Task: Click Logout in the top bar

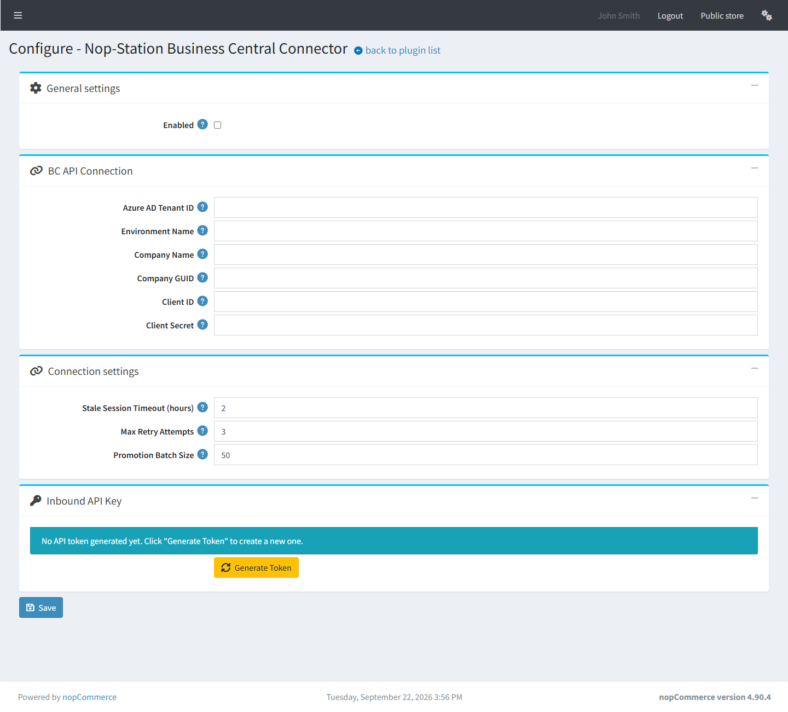Action: tap(670, 16)
